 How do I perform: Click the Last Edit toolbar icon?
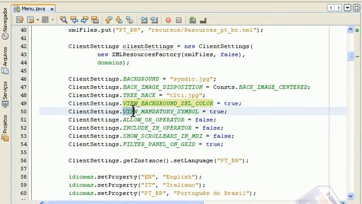coord(20,20)
